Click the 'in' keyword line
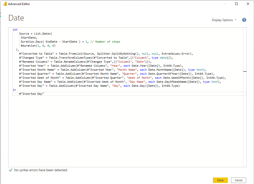The image size is (254, 184). click(x=14, y=90)
